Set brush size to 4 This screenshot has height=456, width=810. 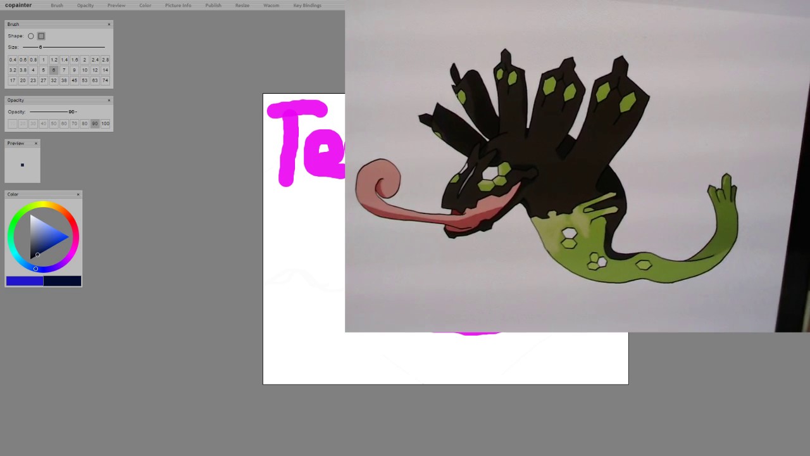(x=33, y=70)
